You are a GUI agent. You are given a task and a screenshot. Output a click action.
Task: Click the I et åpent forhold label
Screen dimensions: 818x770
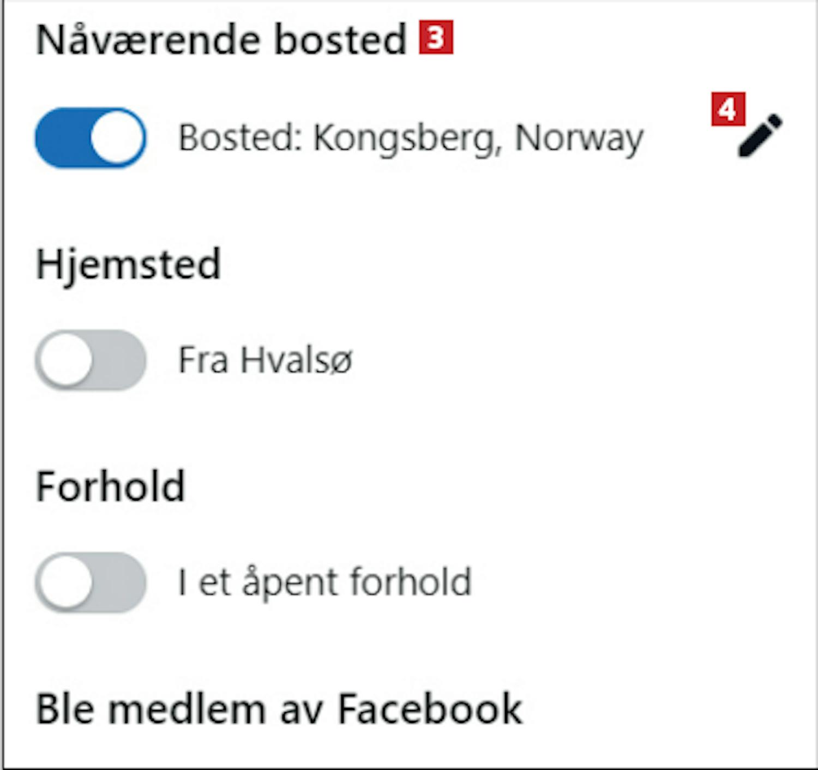pyautogui.click(x=325, y=583)
